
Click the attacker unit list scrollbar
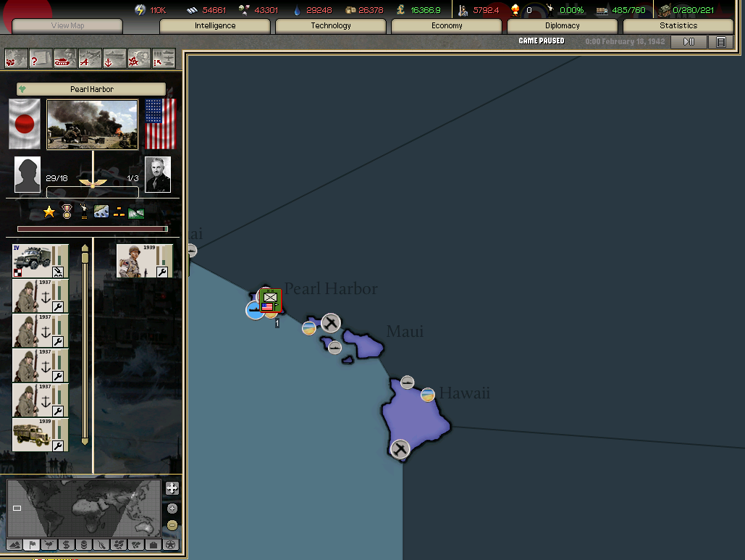coord(85,345)
